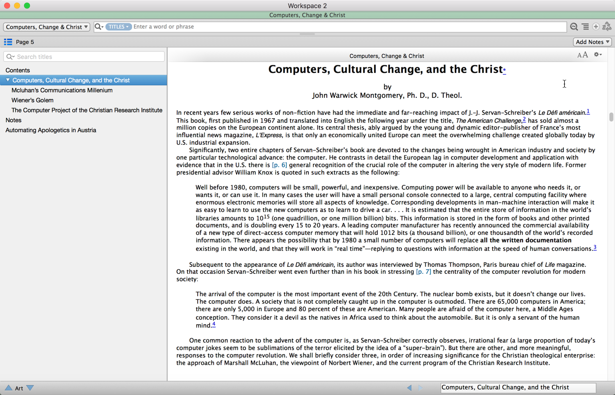
Task: Click the [p. 6] page link
Action: click(279, 165)
